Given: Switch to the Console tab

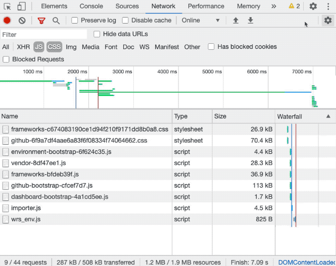Looking at the screenshot, I should (x=91, y=6).
